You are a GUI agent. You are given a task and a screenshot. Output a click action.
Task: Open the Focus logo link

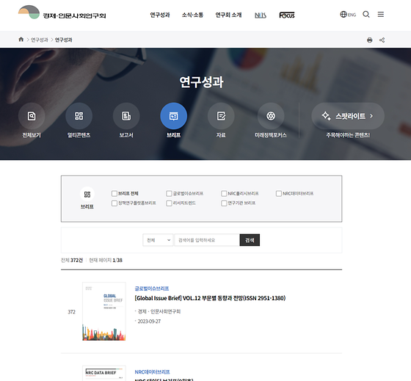287,15
